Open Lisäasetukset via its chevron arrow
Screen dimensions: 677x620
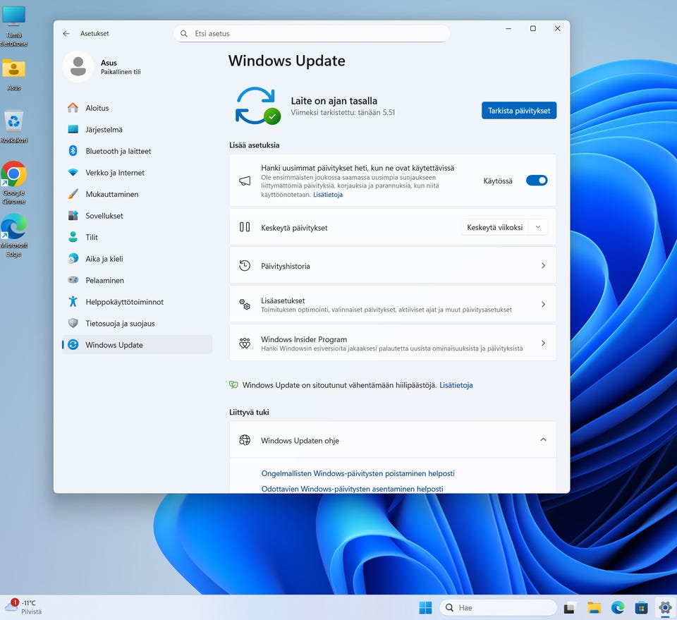coord(543,305)
